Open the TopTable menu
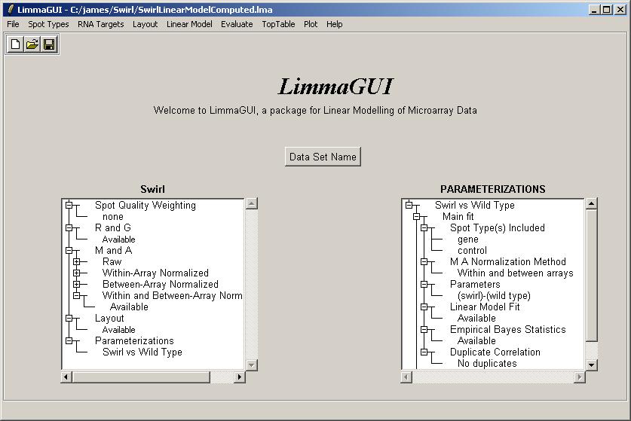This screenshot has height=421, width=631. [278, 24]
